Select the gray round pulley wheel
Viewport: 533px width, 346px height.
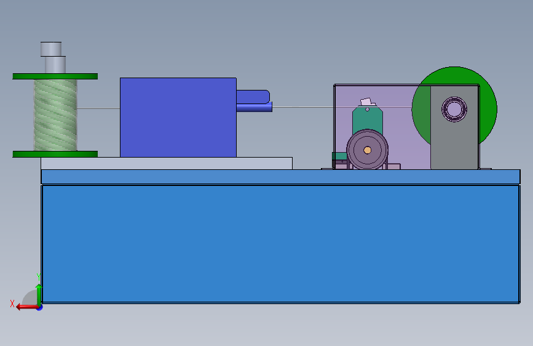[368, 150]
